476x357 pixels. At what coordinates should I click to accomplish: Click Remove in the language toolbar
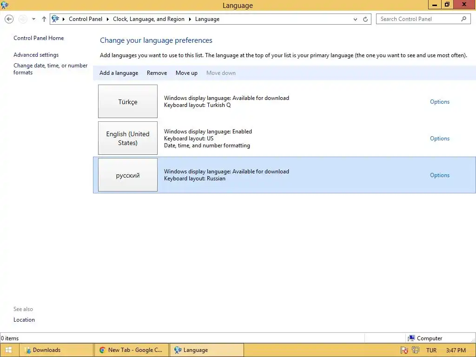[x=157, y=73]
